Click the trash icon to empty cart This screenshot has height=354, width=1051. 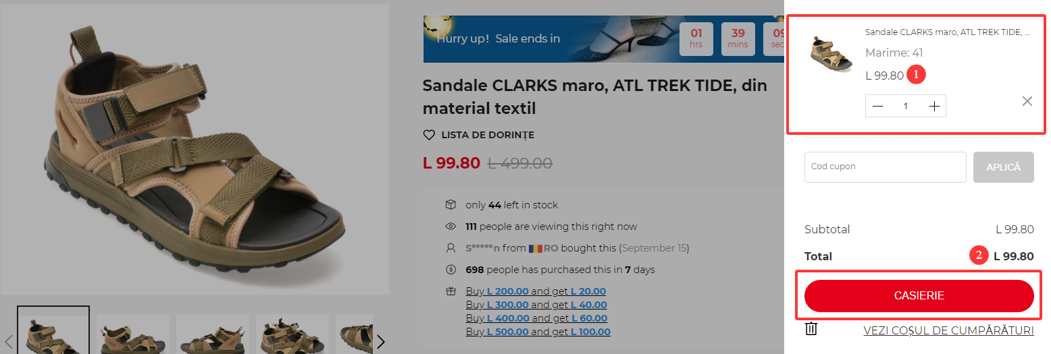point(811,329)
